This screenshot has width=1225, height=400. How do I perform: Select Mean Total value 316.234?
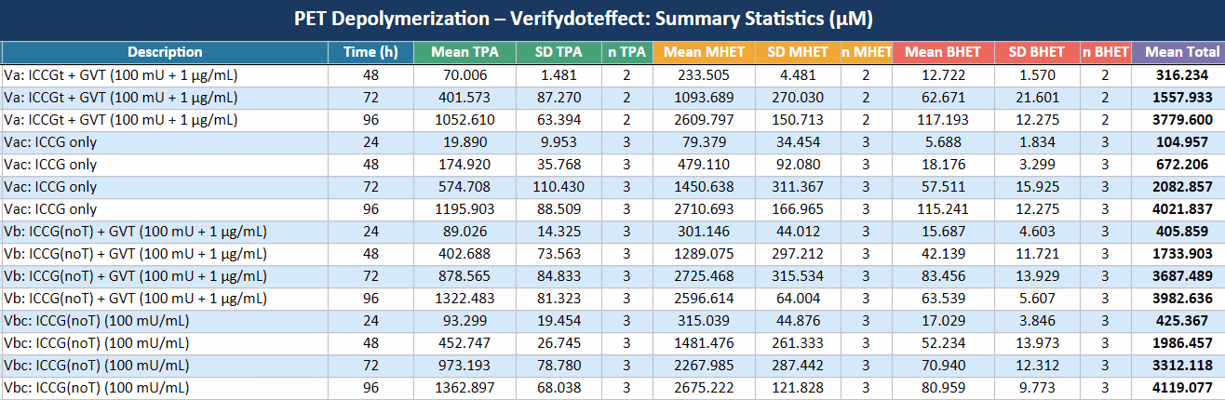pyautogui.click(x=1178, y=75)
